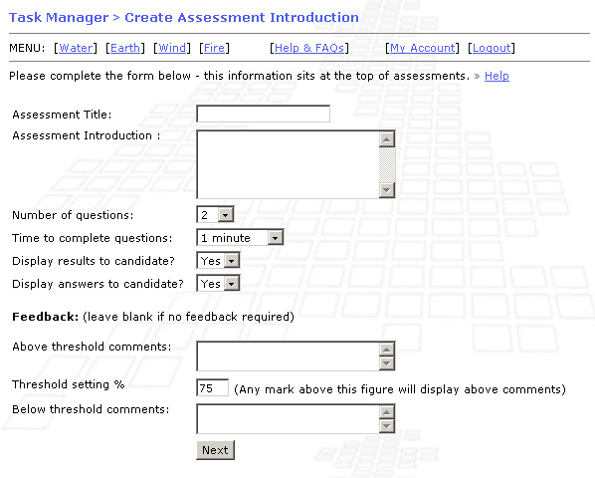Open the Time to complete questions dropdown

[x=240, y=238]
